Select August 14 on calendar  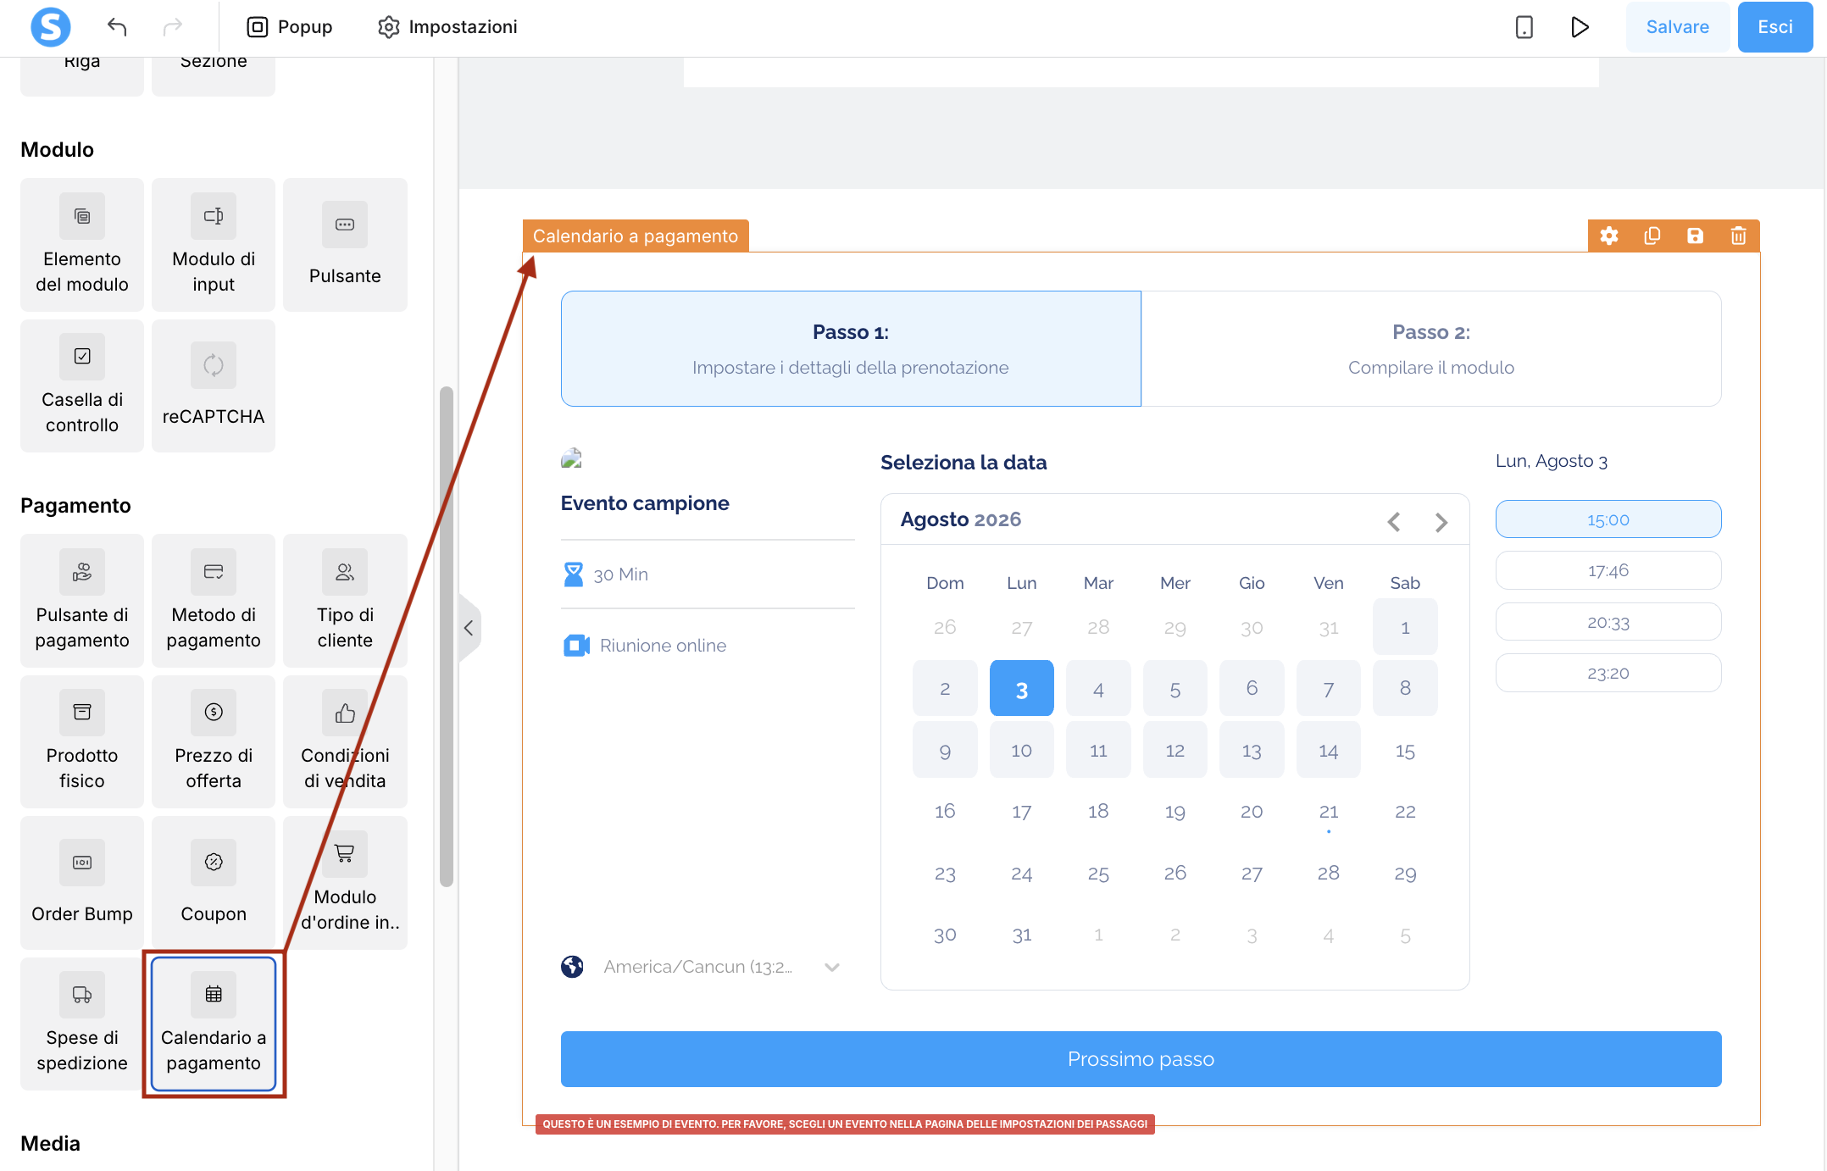tap(1329, 750)
